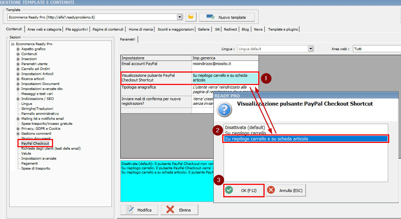
Task: Expand the Impostazioni Documenti node
Action: click(x=18, y=84)
